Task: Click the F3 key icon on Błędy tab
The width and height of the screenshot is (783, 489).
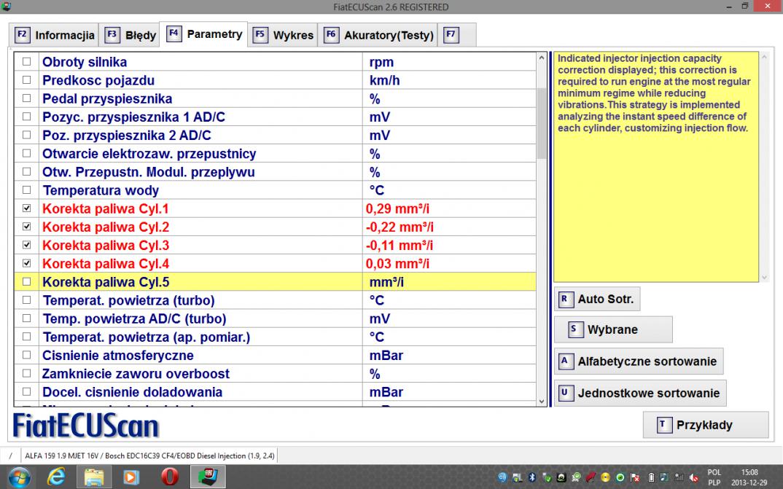Action: (112, 35)
